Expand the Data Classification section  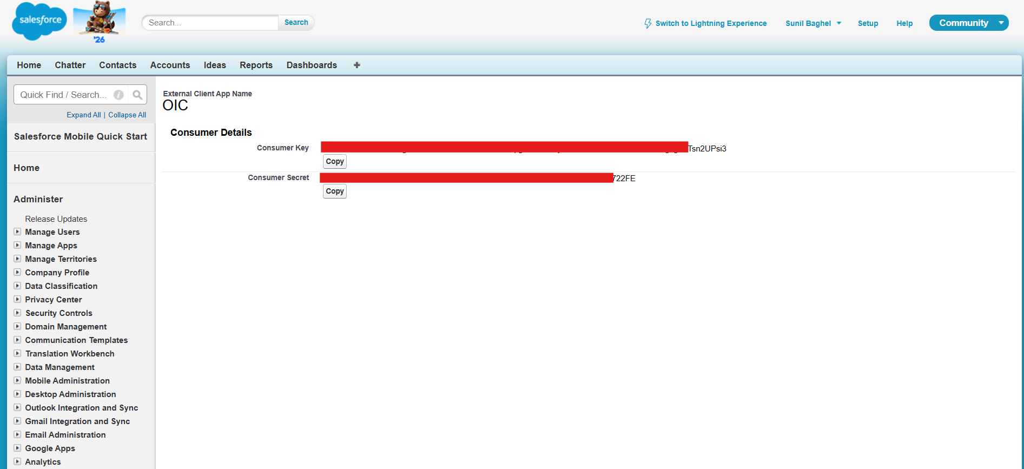pyautogui.click(x=17, y=286)
